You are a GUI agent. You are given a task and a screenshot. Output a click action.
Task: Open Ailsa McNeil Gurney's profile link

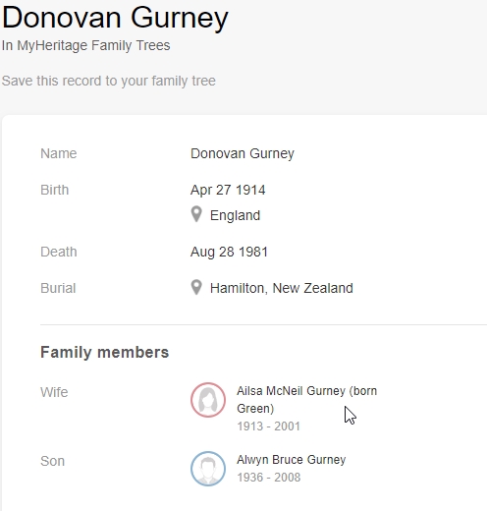click(306, 400)
